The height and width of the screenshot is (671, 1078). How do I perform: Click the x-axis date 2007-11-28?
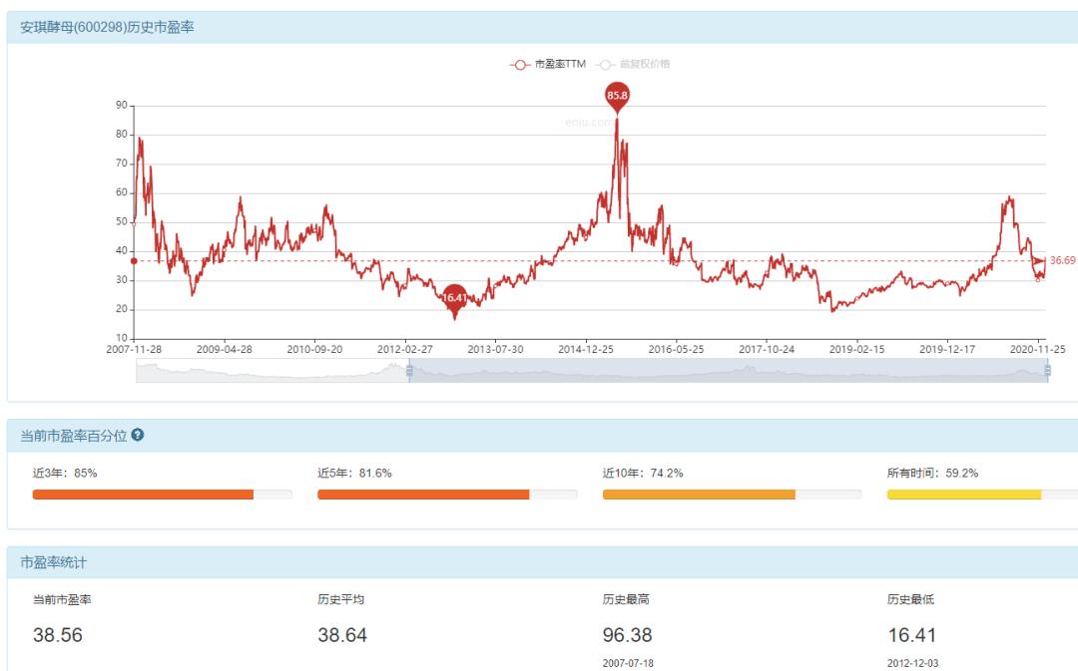[134, 349]
